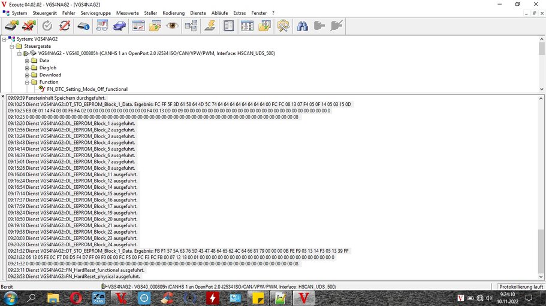Open taskbar search magnifier

[32, 298]
